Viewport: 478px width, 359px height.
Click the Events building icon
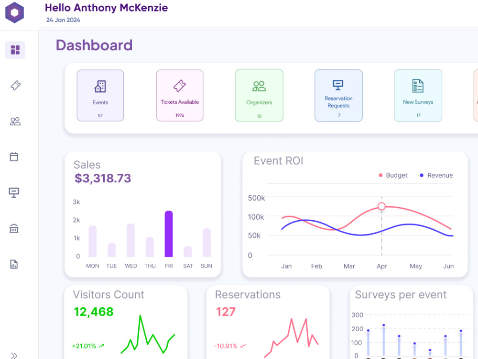coord(100,86)
